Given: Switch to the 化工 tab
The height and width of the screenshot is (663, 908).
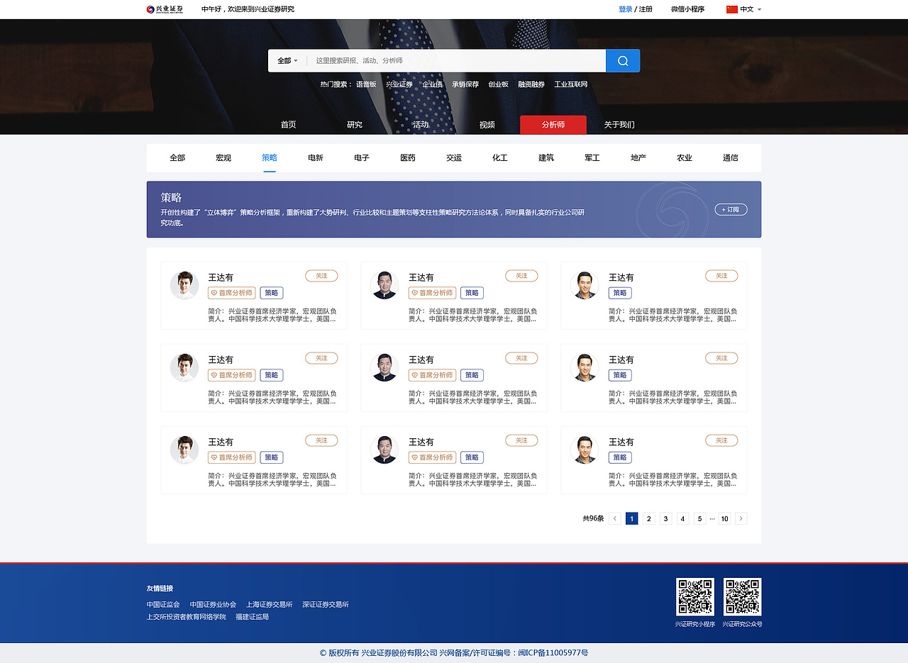Looking at the screenshot, I should pyautogui.click(x=500, y=158).
